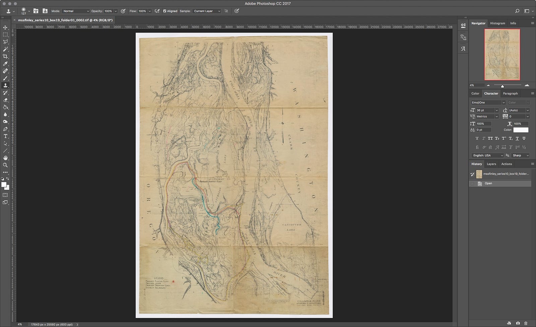Choose the Hand tool
Viewport: 536px width, 327px height.
pos(5,158)
